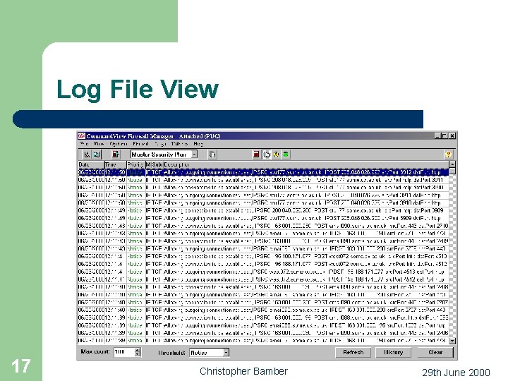508x381 pixels.
Task: Open help via the yellow question mark icon
Action: [x=449, y=155]
